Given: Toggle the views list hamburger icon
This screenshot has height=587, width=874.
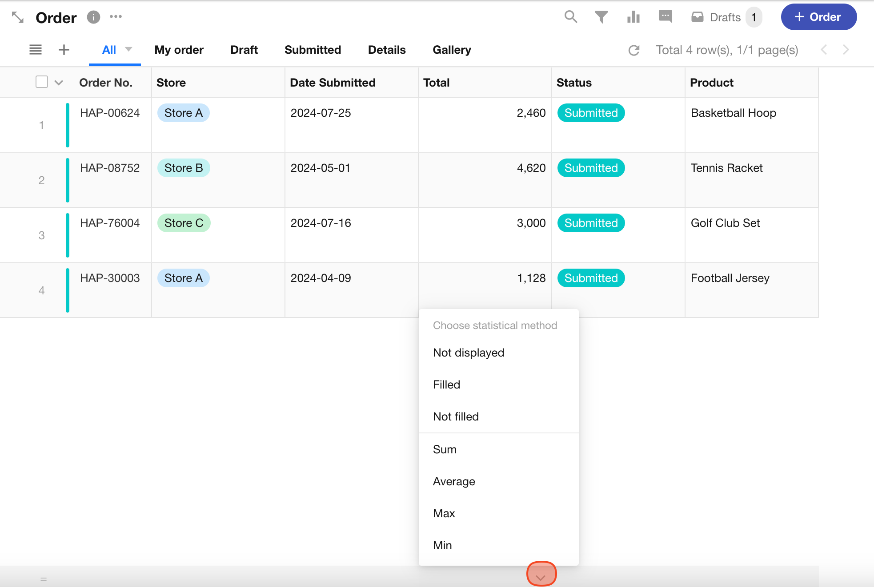Looking at the screenshot, I should click(36, 50).
